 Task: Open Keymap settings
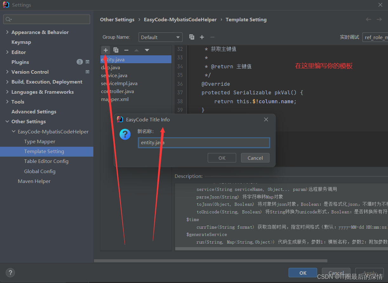21,42
